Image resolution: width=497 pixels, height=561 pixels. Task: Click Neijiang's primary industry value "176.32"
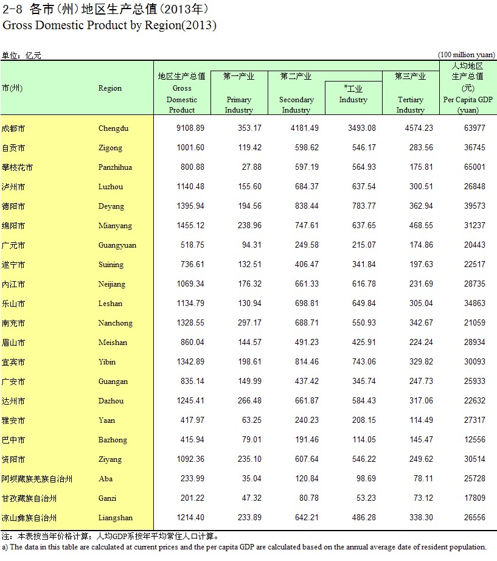(250, 284)
